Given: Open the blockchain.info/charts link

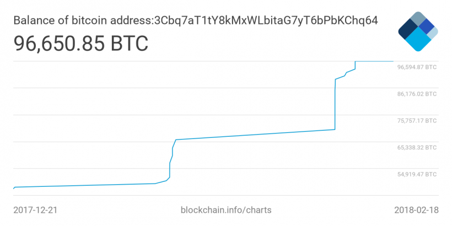Looking at the screenshot, I should [x=226, y=211].
